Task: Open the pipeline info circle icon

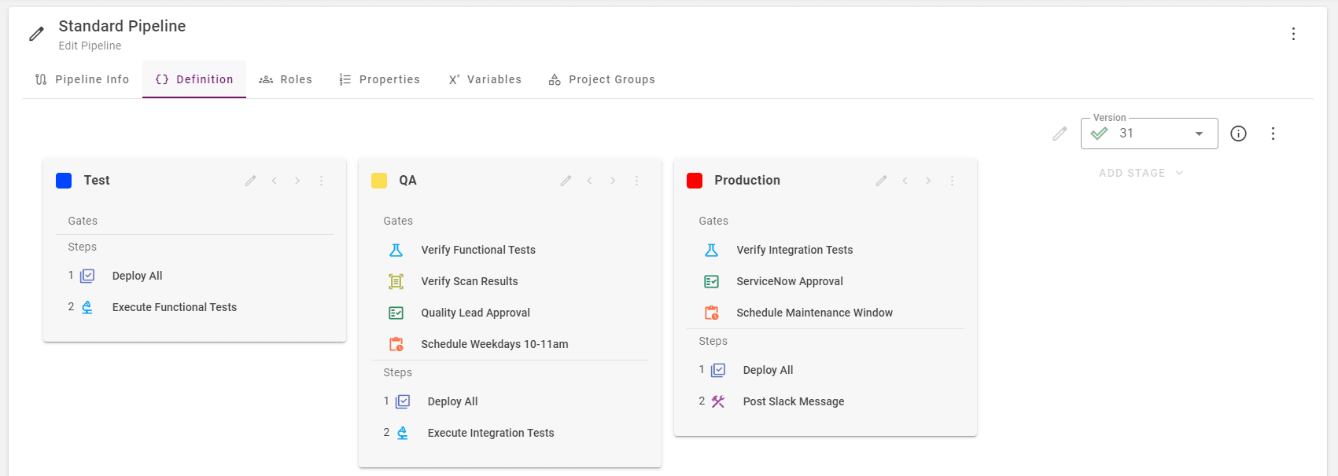Action: 1238,134
